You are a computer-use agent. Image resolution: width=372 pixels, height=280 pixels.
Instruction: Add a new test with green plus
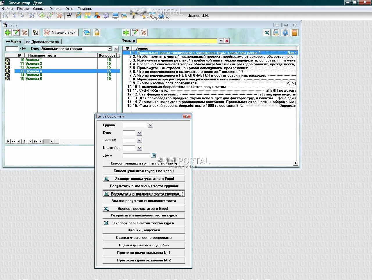(8, 32)
